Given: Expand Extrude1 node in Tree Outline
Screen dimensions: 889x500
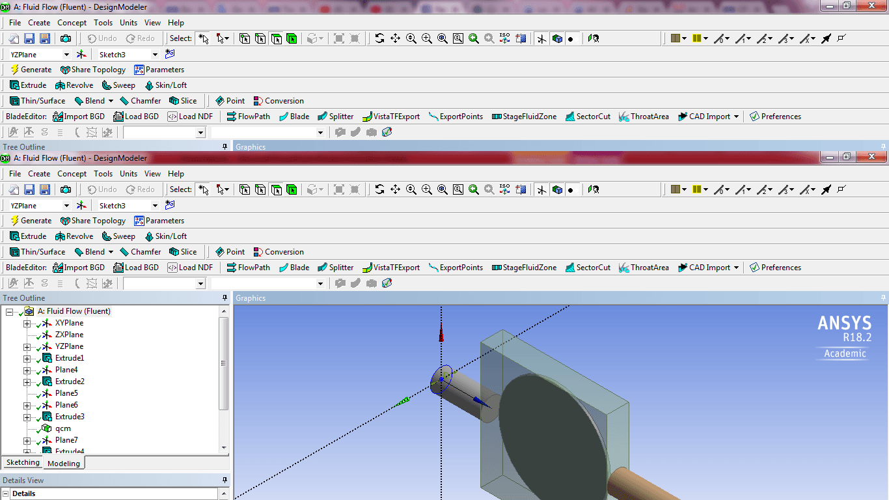Looking at the screenshot, I should 27,359.
